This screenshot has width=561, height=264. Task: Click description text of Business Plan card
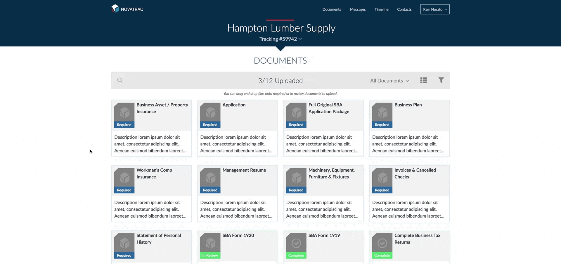click(x=408, y=144)
